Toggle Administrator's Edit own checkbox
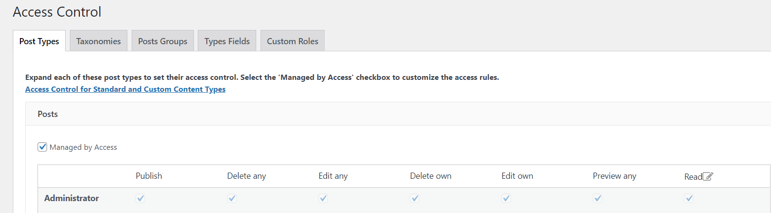 point(506,198)
